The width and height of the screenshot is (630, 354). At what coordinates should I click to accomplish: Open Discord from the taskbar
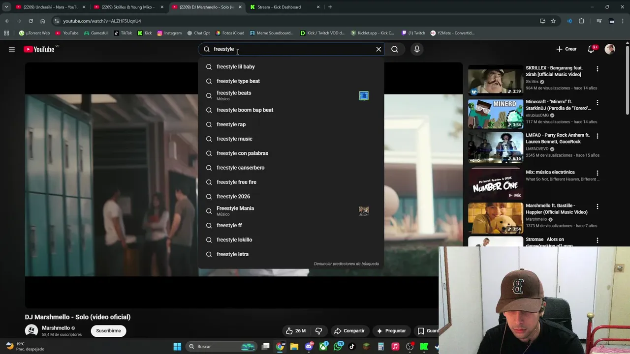tap(309, 347)
